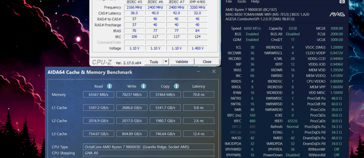The height and width of the screenshot is (158, 364).
Task: Click the VSOC (SMU) value 1.2000V
Action: pos(336,47)
